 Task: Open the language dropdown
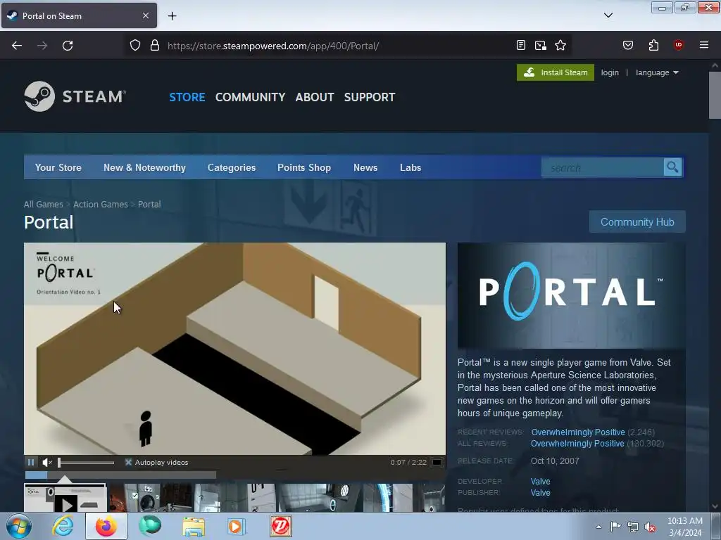(657, 72)
